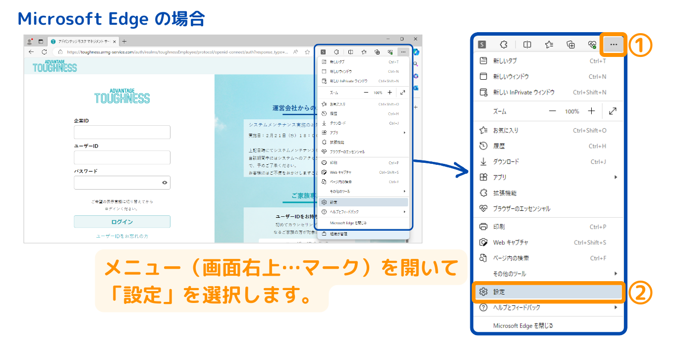
Task: Choose 新しい InPrivate ウィンドウ in the enlarged menu
Action: (x=548, y=92)
